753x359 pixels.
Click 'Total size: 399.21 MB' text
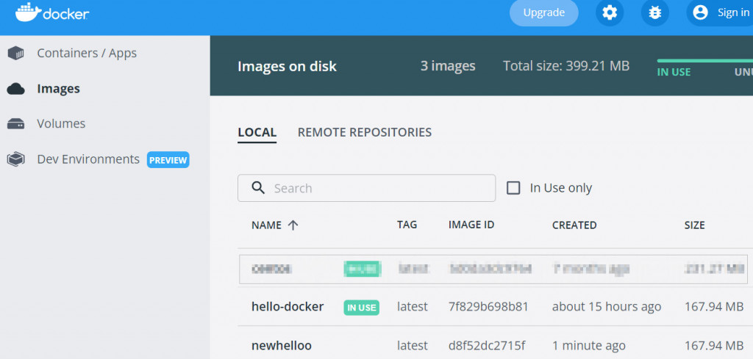[x=566, y=66]
